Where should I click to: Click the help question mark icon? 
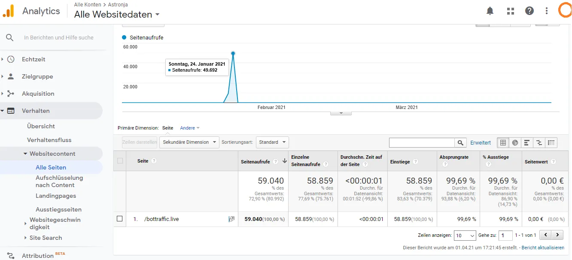coord(529,11)
